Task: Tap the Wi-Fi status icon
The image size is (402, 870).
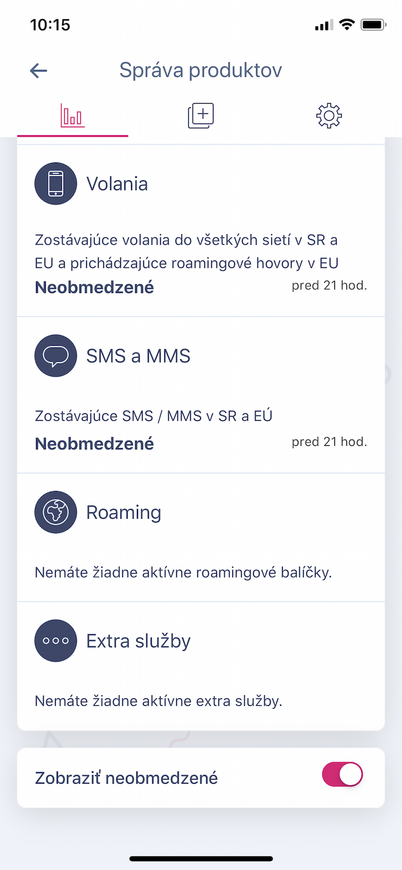Action: click(346, 25)
